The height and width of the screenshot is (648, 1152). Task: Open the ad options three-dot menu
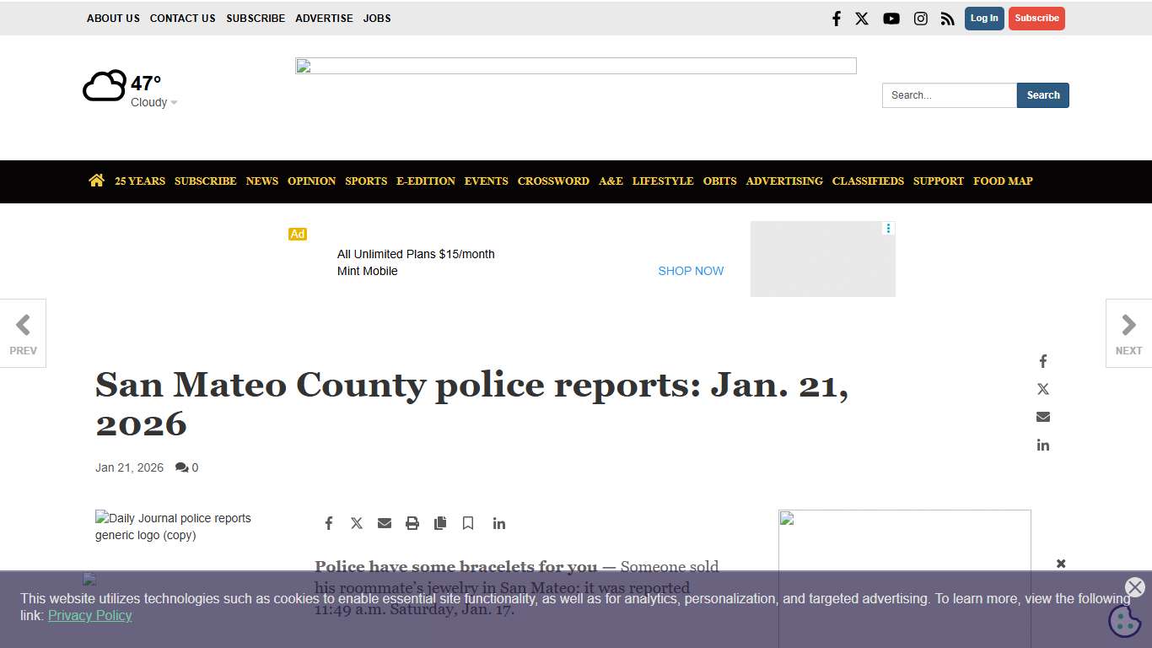click(887, 228)
